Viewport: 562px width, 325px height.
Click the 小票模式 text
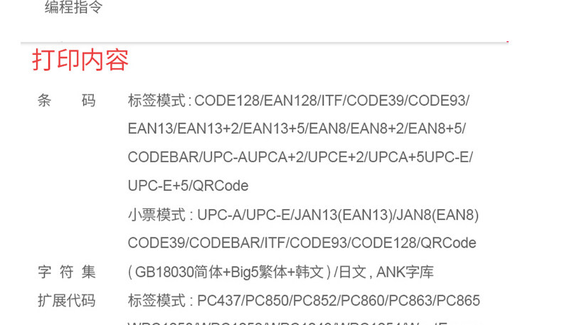click(x=157, y=215)
